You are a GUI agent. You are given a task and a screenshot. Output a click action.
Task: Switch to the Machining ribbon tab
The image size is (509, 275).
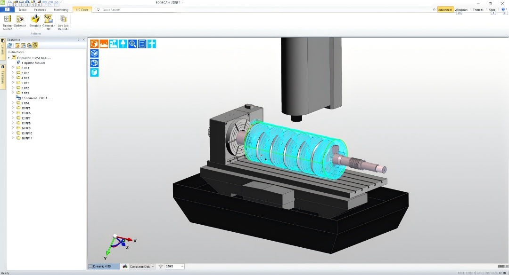pyautogui.click(x=61, y=9)
